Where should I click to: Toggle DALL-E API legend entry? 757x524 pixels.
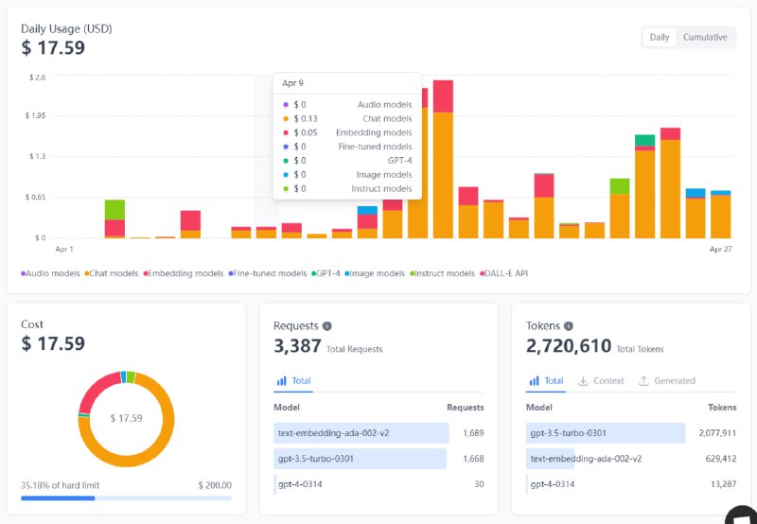tap(506, 273)
